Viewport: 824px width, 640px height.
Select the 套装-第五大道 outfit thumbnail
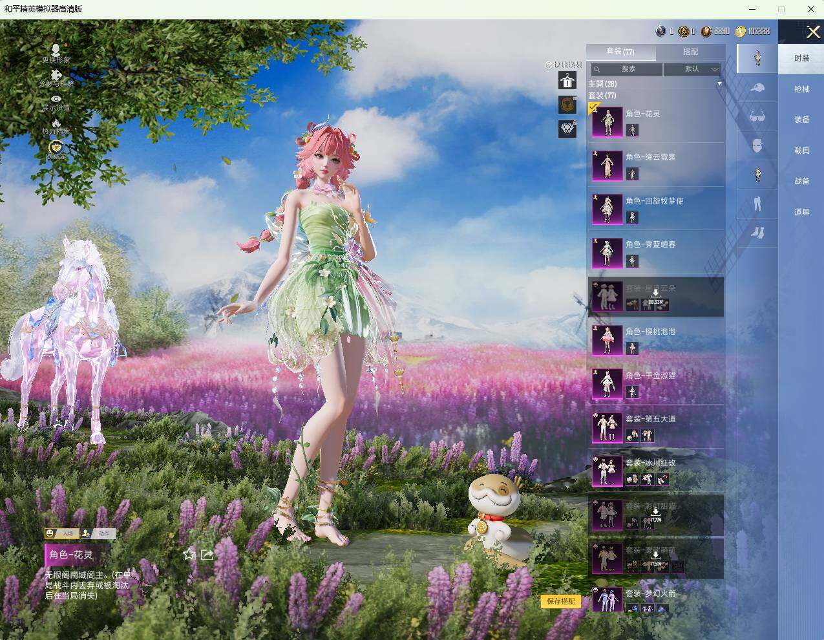pos(607,427)
